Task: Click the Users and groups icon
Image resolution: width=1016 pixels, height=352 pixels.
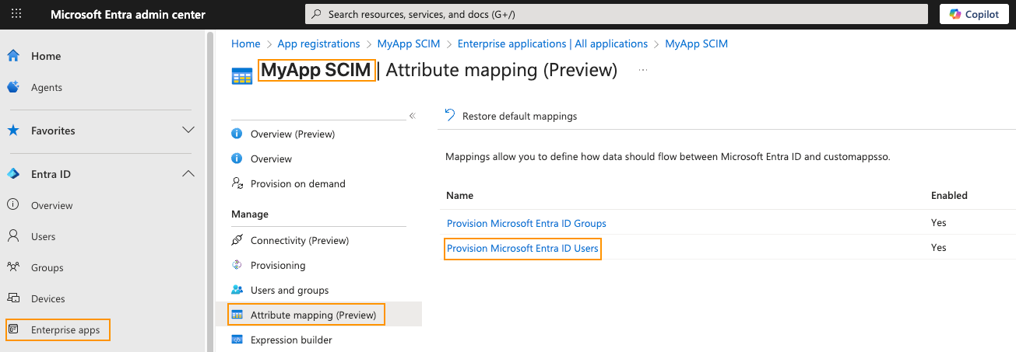Action: pos(237,290)
